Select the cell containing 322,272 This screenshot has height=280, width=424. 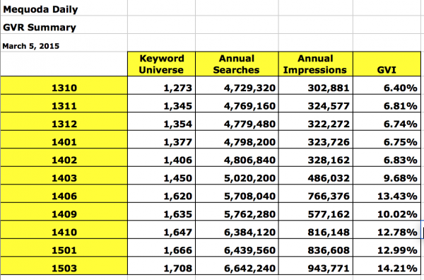[x=316, y=122]
